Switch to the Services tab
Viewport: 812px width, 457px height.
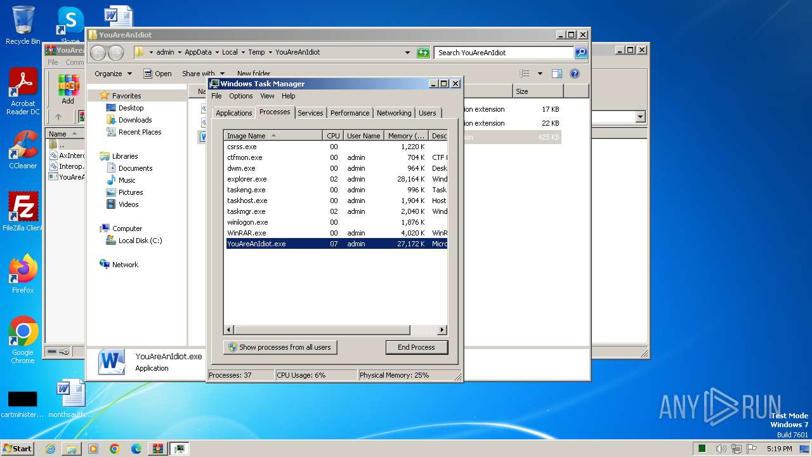click(310, 113)
